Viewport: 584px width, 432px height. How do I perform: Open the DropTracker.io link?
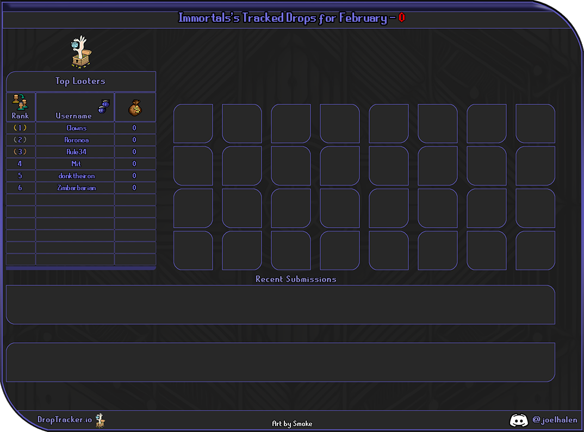(x=65, y=420)
